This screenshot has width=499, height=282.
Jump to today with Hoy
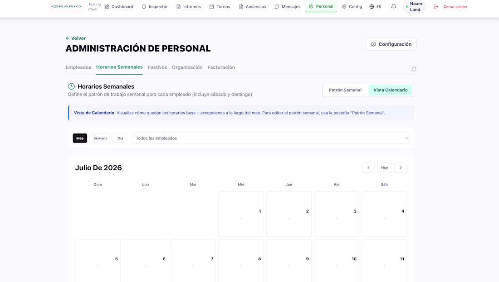384,167
